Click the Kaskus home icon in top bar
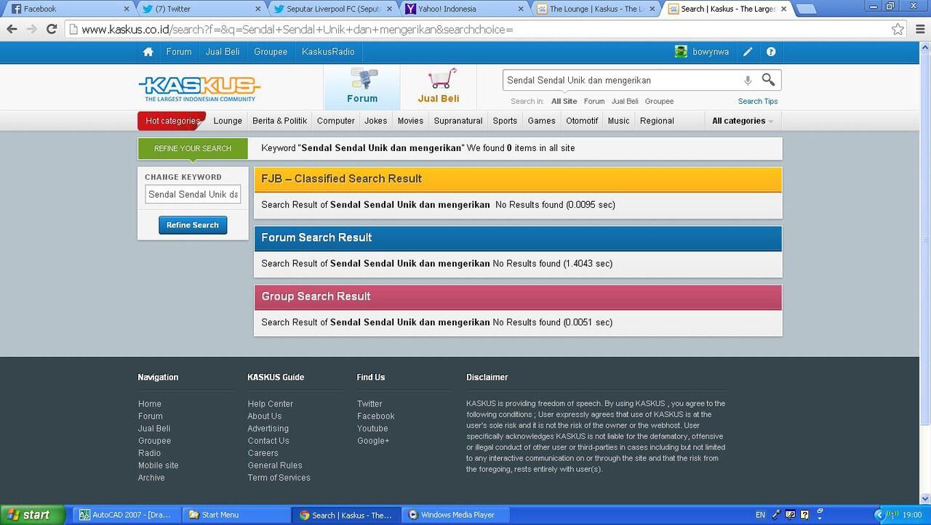931x525 pixels. (x=148, y=52)
